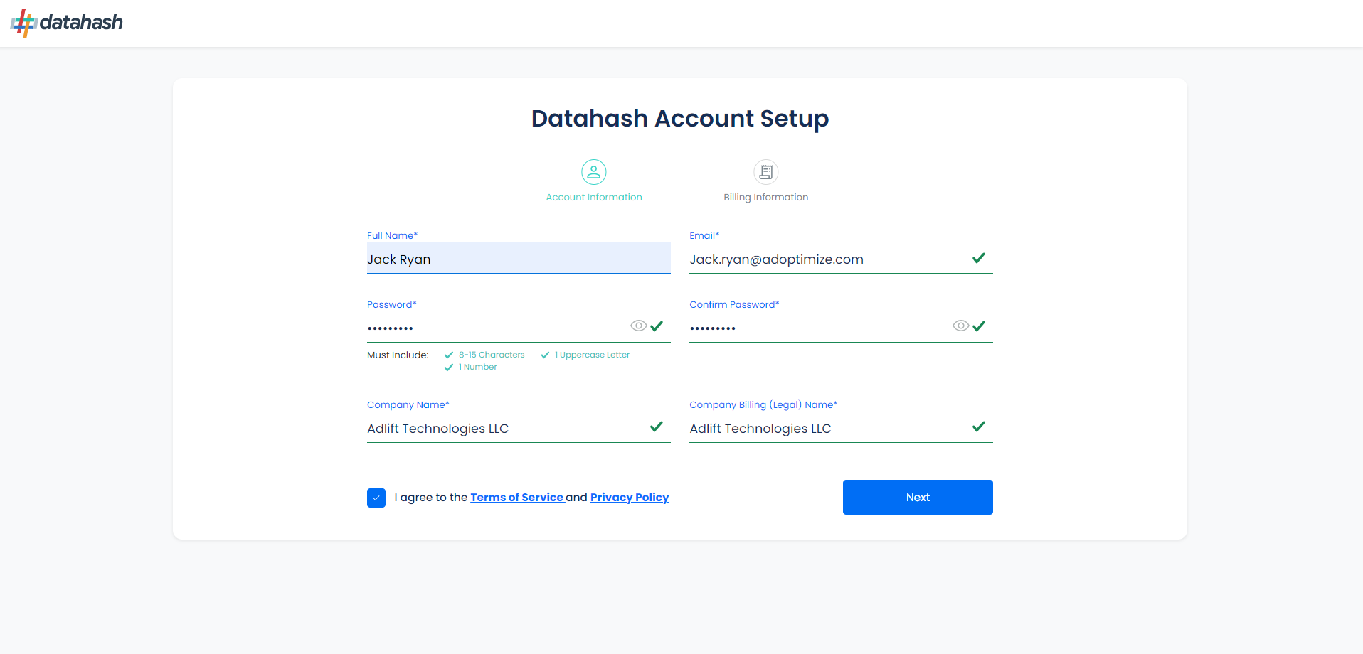Click the Company Name valid checkmark
This screenshot has width=1363, height=654.
[657, 427]
